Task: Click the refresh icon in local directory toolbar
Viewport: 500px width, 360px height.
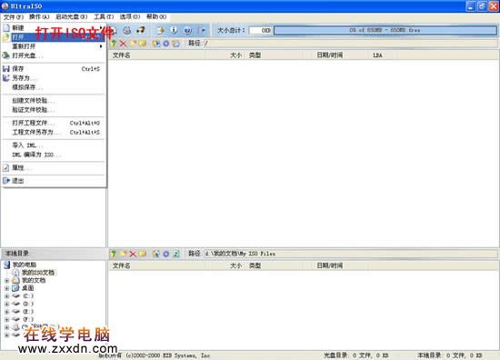Action: (176, 254)
